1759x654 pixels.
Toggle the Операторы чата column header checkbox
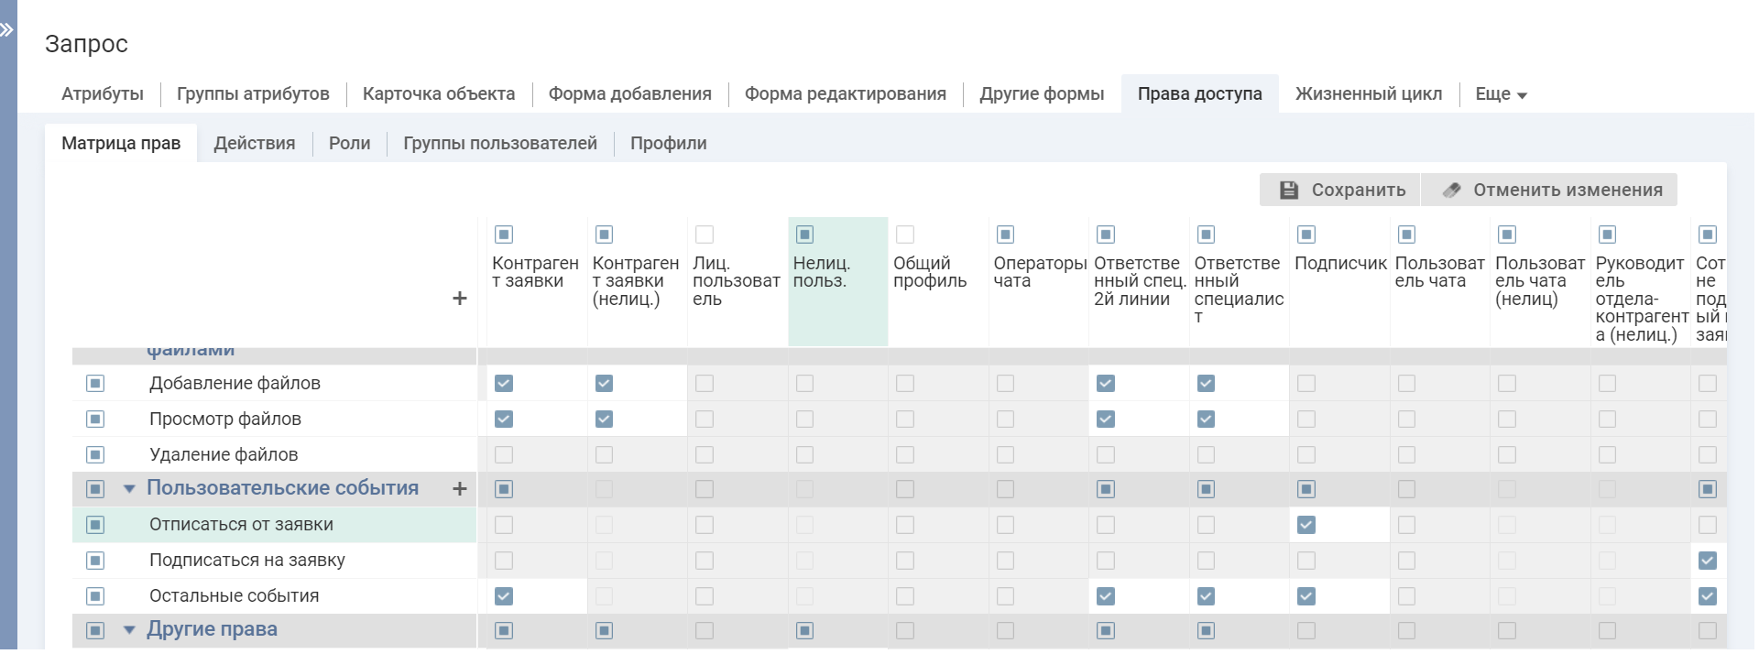click(1005, 234)
